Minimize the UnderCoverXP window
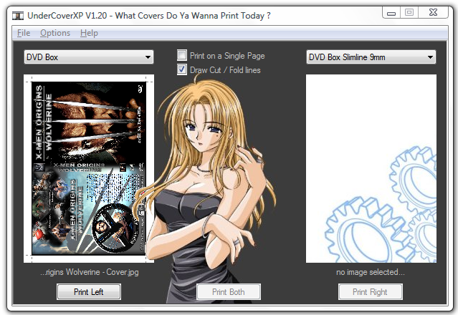 [391, 13]
